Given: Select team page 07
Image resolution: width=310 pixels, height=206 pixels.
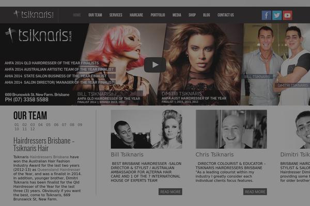Looking at the screenshot, I should click(64, 125).
